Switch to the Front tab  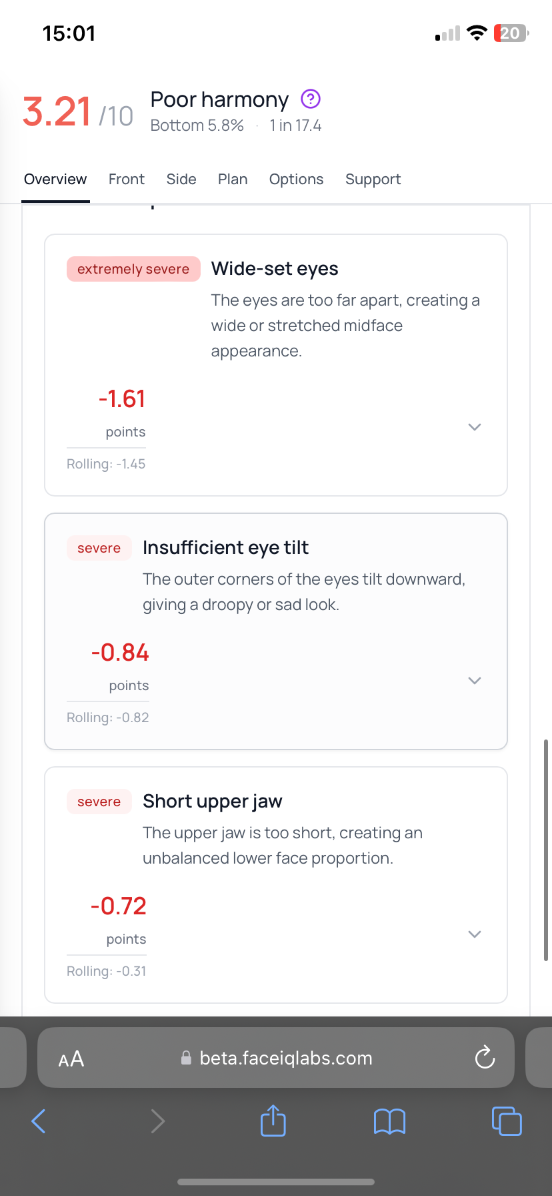[126, 180]
